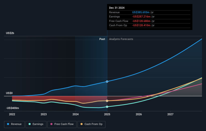Click the teal Earnings data point at 2025

(x=107, y=107)
